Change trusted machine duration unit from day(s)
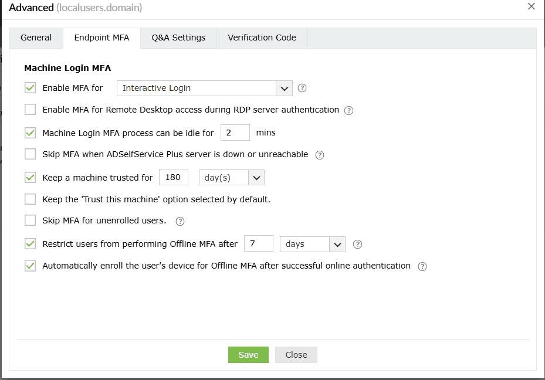This screenshot has height=380, width=545. tap(255, 177)
